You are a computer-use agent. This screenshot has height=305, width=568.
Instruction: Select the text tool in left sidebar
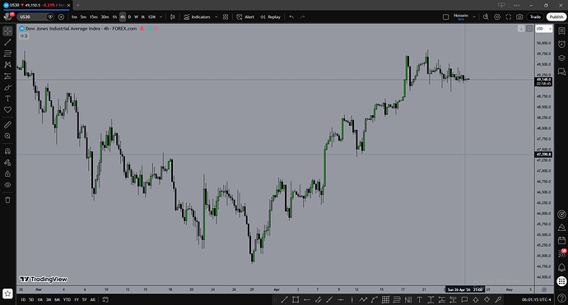pyautogui.click(x=7, y=99)
